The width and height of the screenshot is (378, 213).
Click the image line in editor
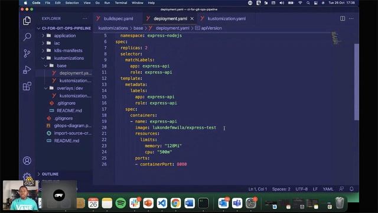coord(175,128)
